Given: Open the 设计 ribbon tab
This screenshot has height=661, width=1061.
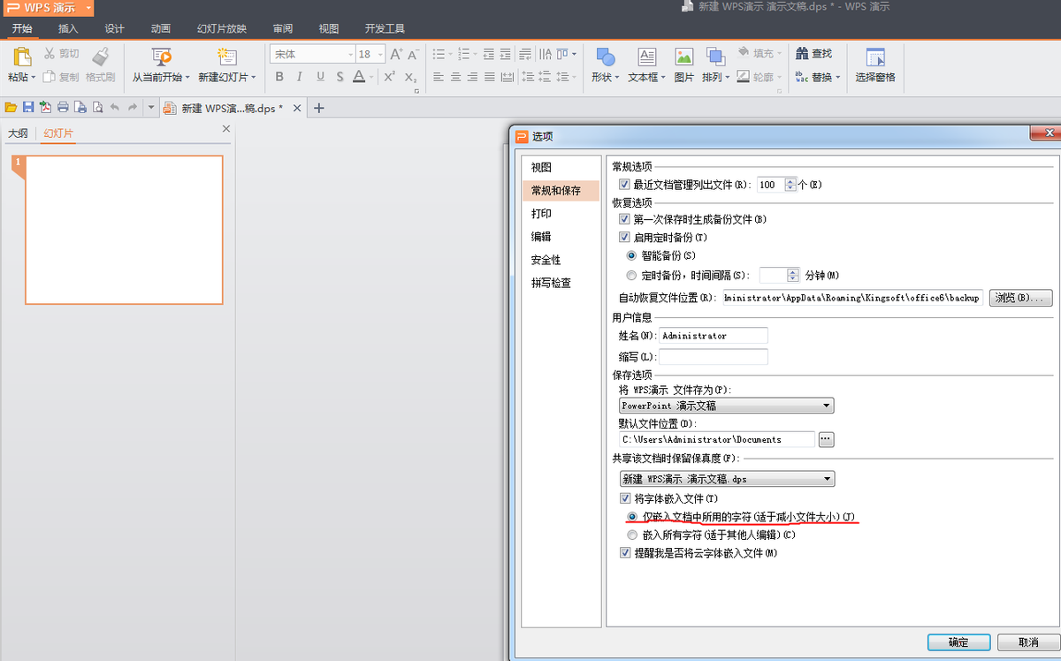Looking at the screenshot, I should 114,28.
